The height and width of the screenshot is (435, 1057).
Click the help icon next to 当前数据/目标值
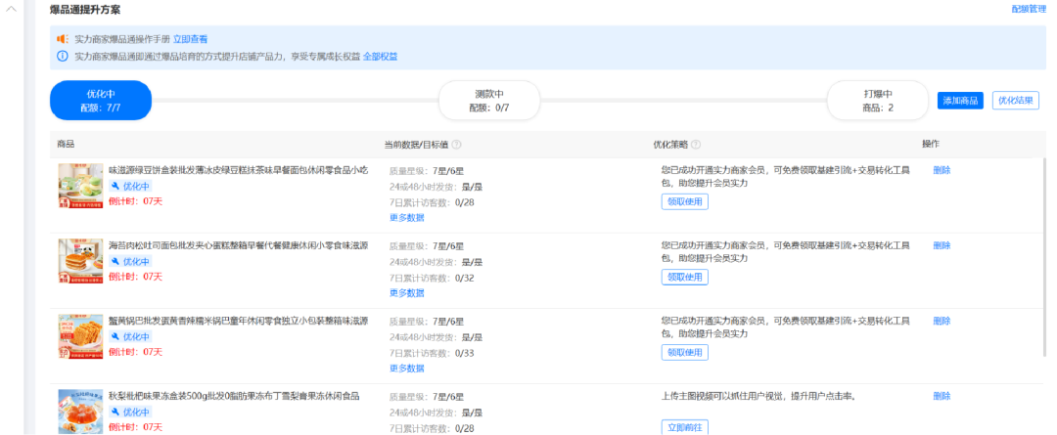pyautogui.click(x=457, y=145)
